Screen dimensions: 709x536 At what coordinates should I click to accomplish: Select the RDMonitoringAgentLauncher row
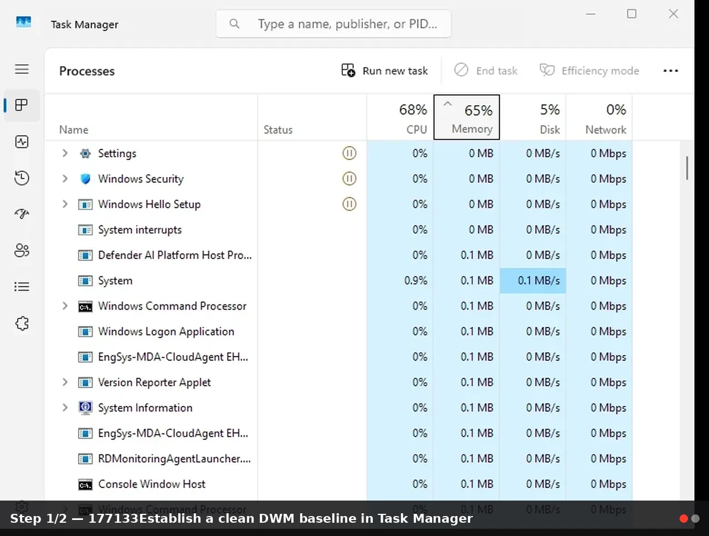click(x=338, y=459)
